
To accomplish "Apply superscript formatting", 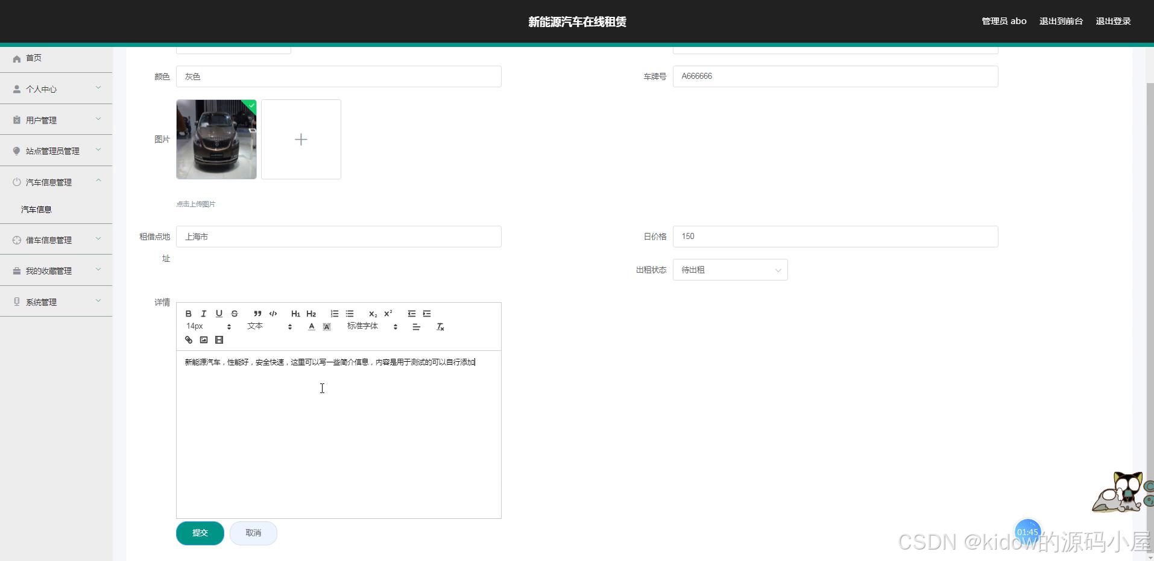I will pos(388,314).
